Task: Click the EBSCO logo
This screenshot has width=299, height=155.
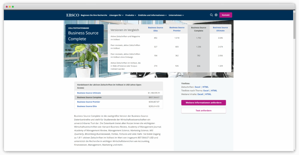Action: pyautogui.click(x=73, y=15)
